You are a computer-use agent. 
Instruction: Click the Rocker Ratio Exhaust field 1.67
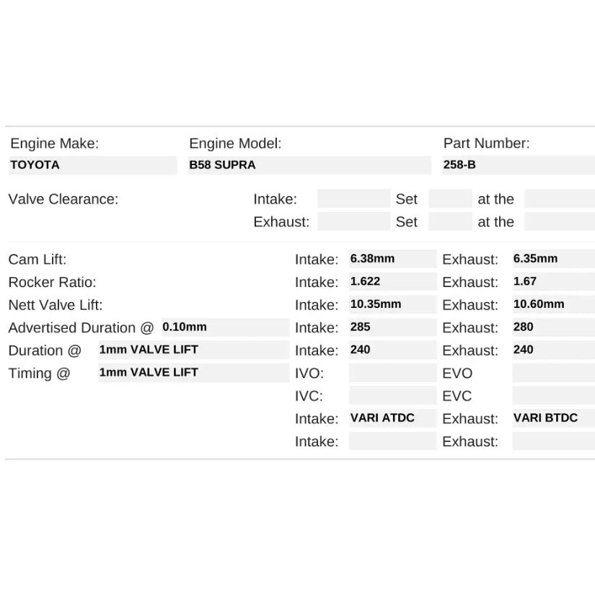coord(553,282)
